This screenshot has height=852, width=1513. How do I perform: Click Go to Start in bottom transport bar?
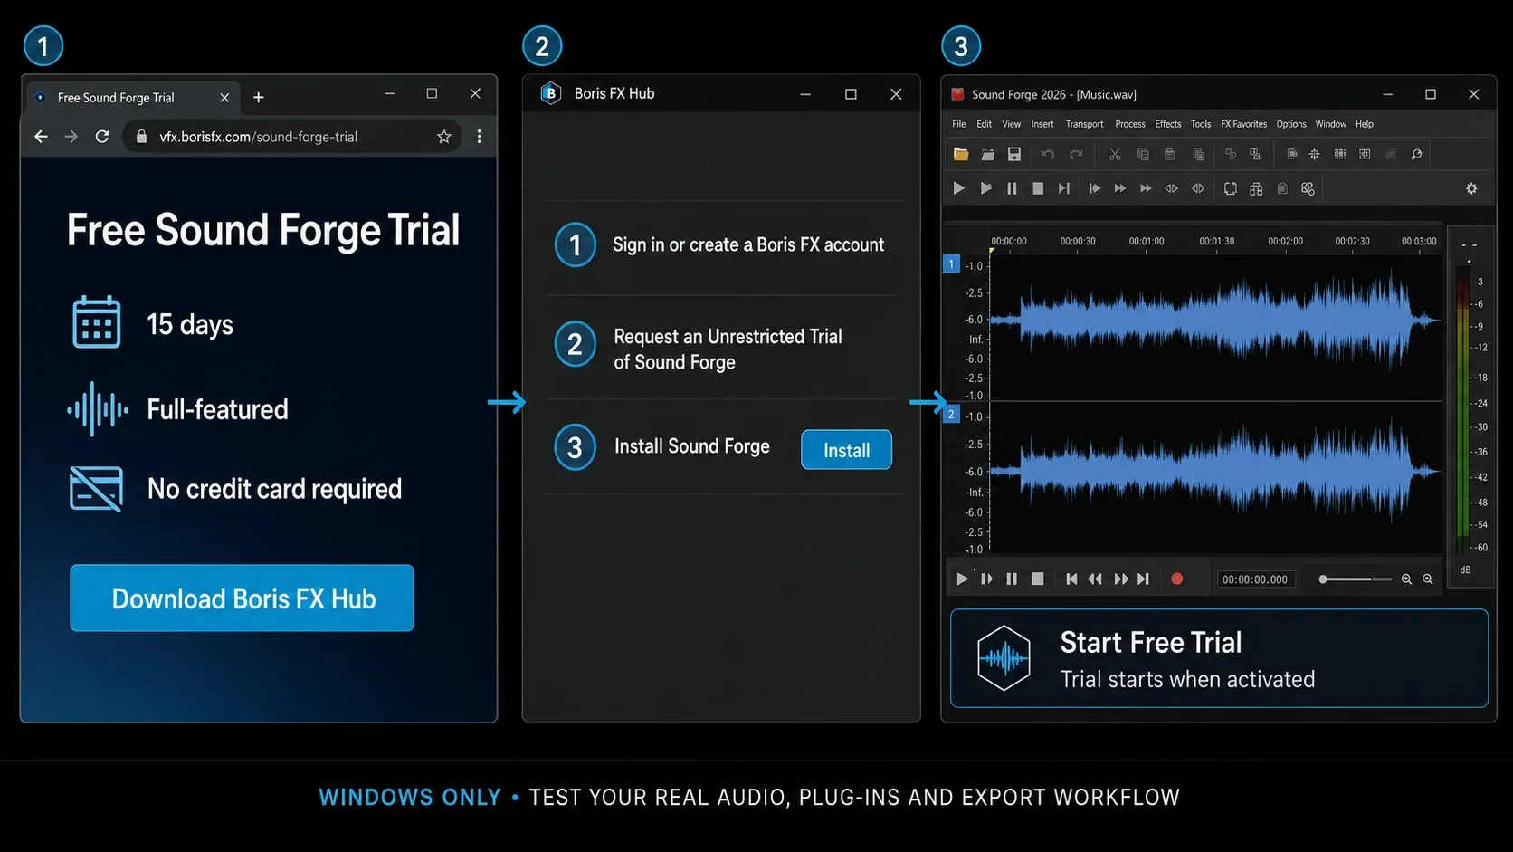click(x=1071, y=579)
